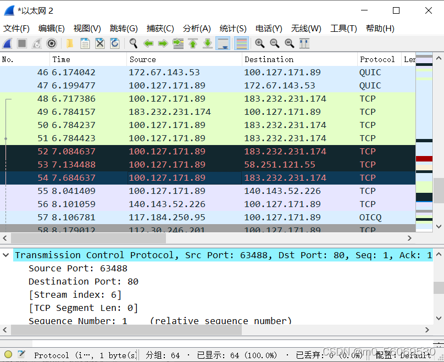Start capture with the shark fin icon
This screenshot has height=362, width=444.
tap(8, 43)
